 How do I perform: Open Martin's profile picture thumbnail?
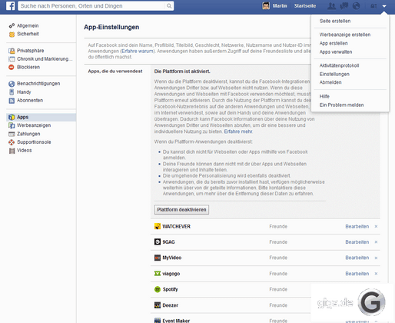(266, 5)
